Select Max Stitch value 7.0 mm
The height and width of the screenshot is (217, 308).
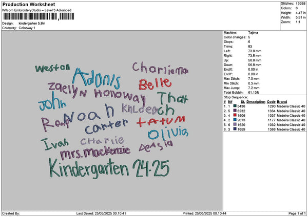[x=254, y=79]
